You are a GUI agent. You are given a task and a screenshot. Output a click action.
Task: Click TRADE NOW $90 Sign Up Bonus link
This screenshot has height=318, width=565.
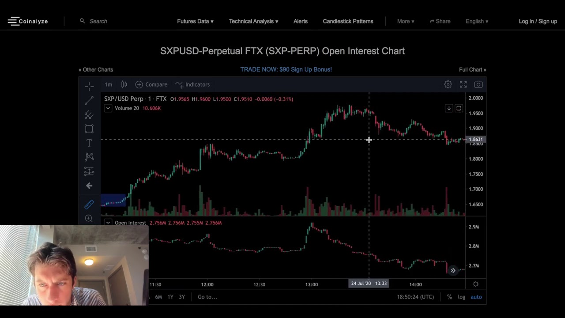[x=286, y=69]
